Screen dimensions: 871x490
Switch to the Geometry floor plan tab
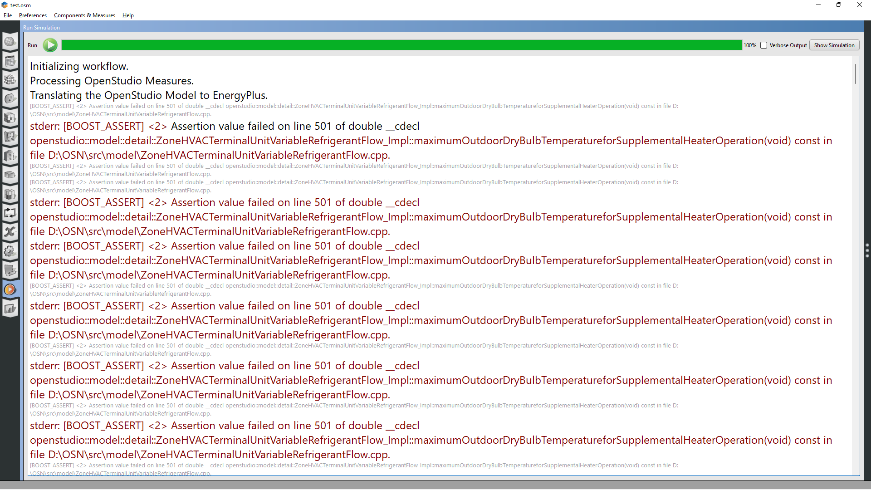click(x=10, y=137)
